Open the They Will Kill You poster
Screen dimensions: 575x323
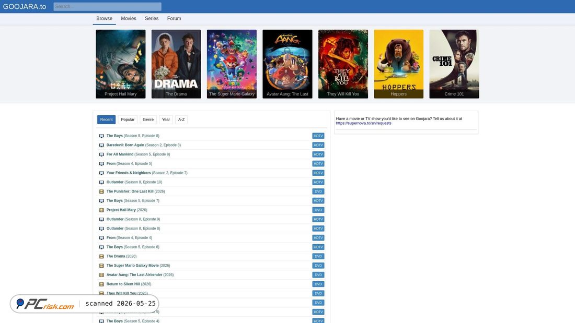coord(343,64)
